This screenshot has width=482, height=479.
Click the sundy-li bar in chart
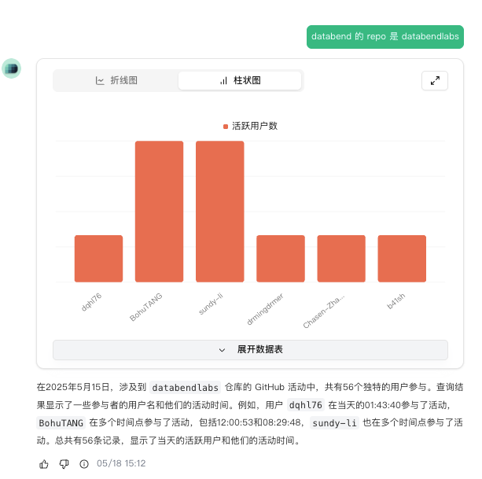220,212
